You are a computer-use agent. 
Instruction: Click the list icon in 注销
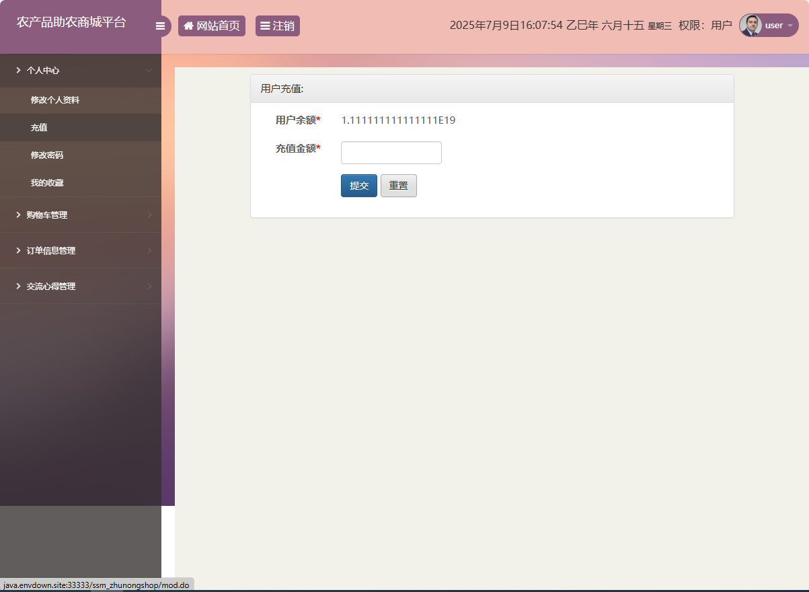[265, 26]
